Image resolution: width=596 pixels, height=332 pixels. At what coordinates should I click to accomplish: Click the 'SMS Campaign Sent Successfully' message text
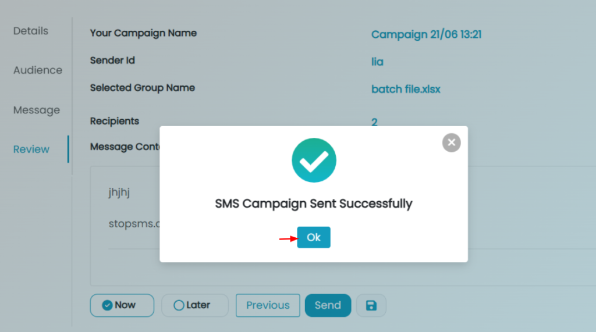(x=314, y=204)
